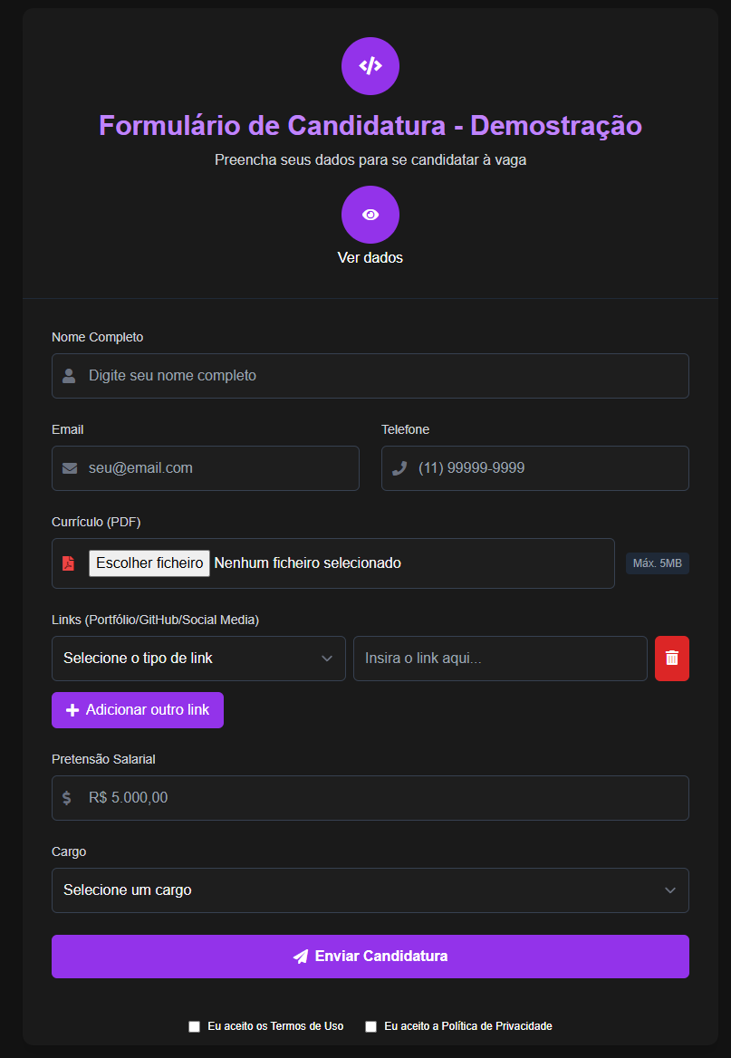Click the code brackets logo icon
The image size is (731, 1058).
tap(370, 66)
